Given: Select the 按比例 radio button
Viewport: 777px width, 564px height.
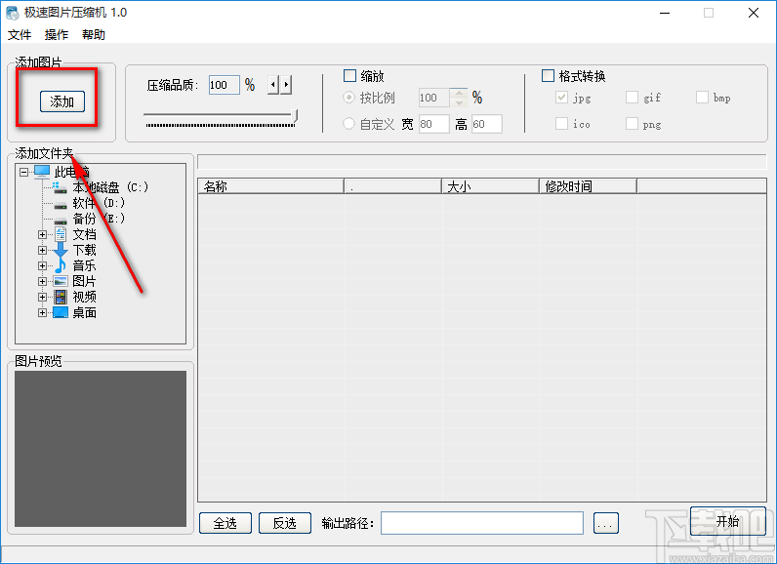Looking at the screenshot, I should click(348, 97).
